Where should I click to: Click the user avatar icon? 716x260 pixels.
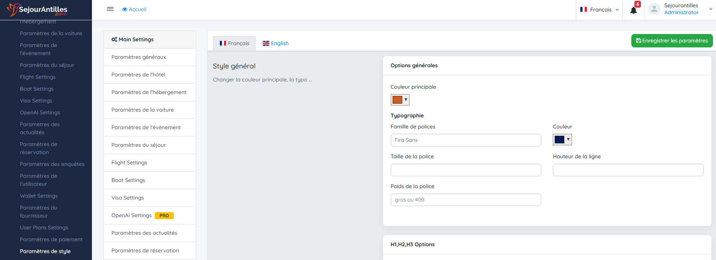click(654, 9)
